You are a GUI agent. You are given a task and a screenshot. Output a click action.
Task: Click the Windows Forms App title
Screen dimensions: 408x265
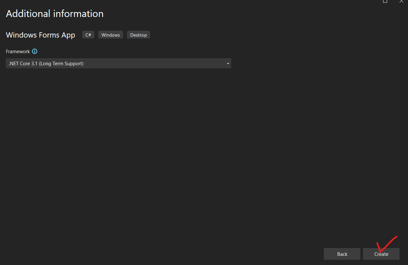[40, 35]
